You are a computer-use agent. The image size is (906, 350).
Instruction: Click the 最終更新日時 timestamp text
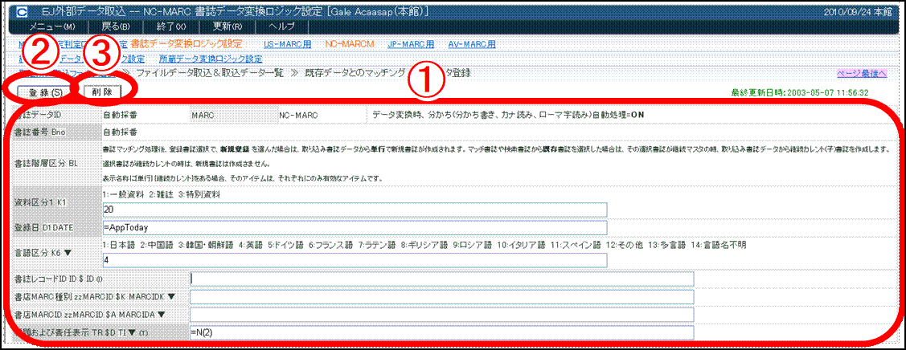(x=799, y=92)
